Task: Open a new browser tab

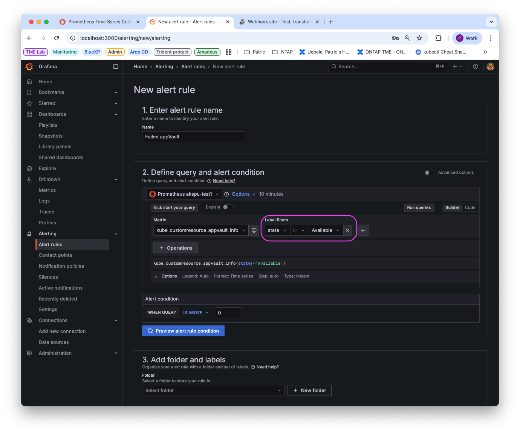Action: click(331, 22)
